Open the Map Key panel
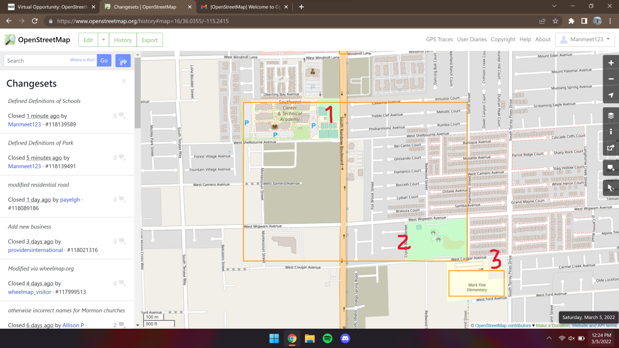The height and width of the screenshot is (348, 619). click(x=611, y=131)
